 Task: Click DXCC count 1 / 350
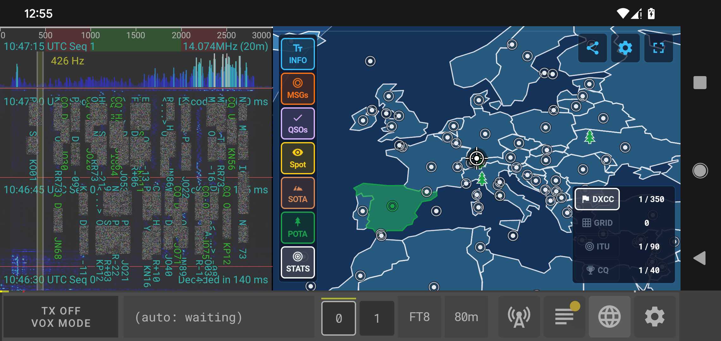click(651, 199)
